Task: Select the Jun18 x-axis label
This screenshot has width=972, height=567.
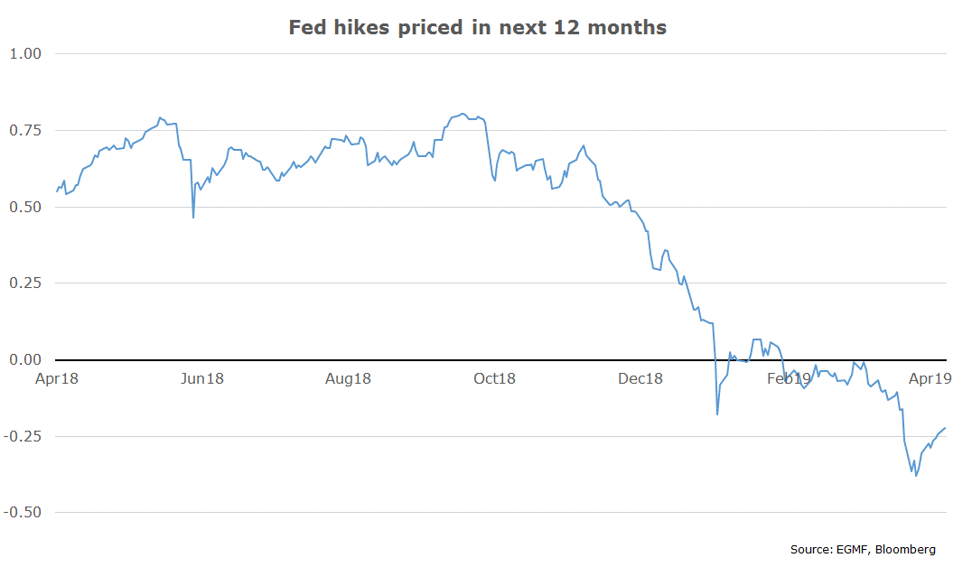Action: pyautogui.click(x=202, y=378)
